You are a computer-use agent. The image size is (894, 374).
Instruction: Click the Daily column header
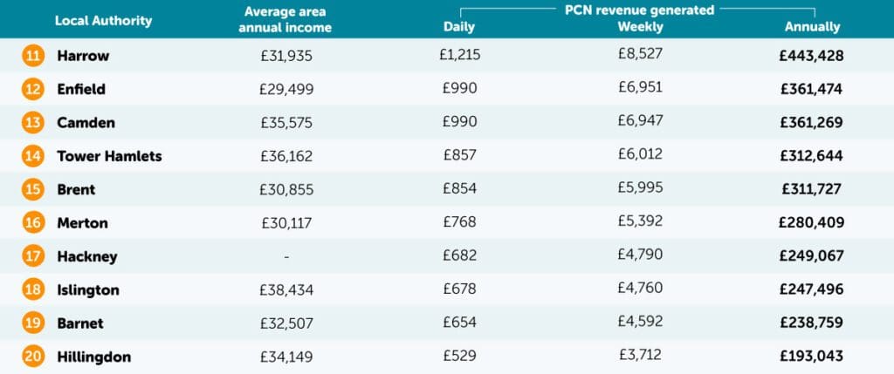pyautogui.click(x=459, y=27)
